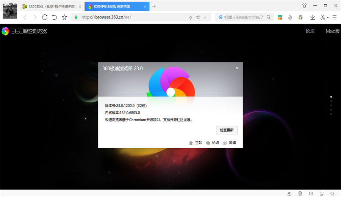
Task: Switch to the 3322软件下载站 tab
Action: (52, 6)
